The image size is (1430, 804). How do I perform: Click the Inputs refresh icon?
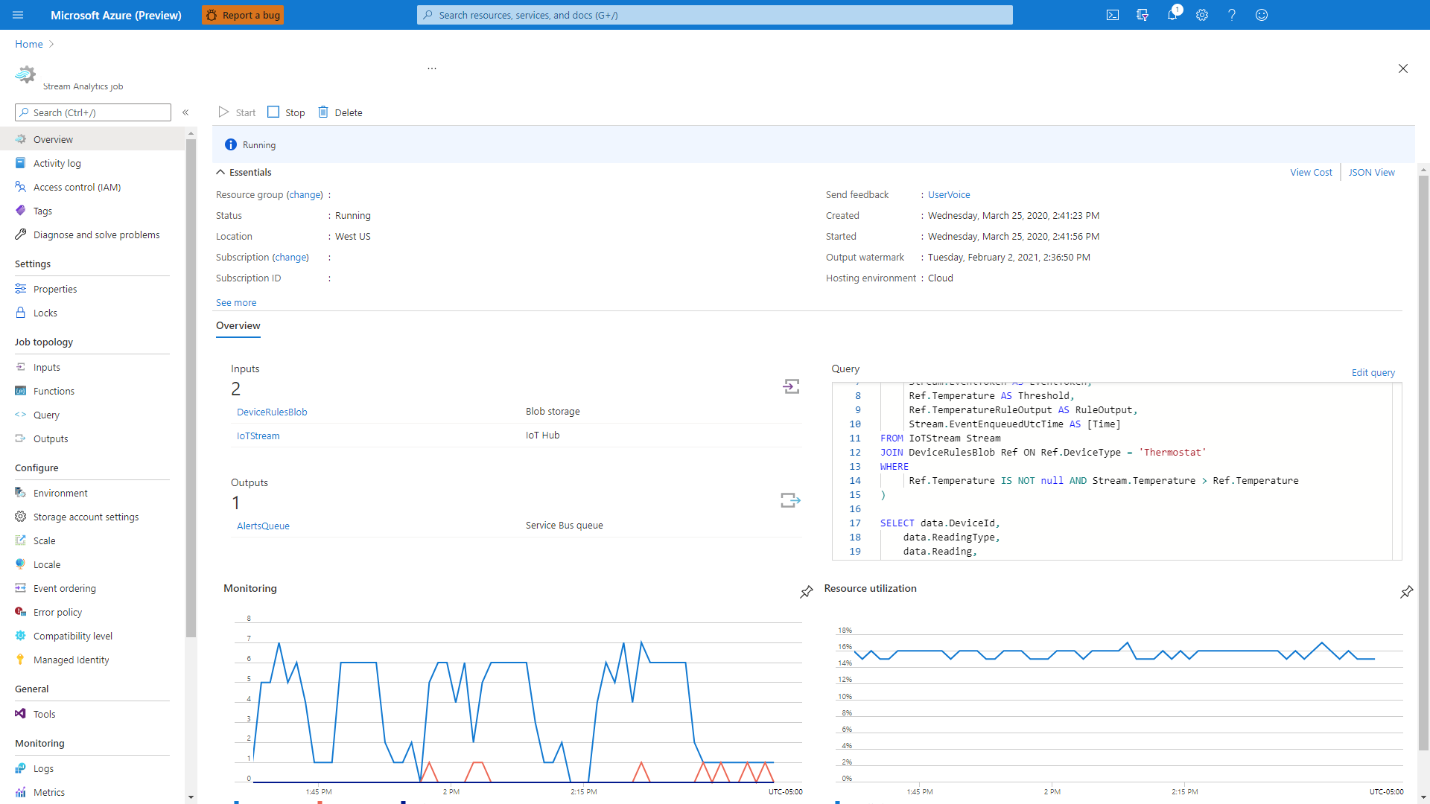(792, 386)
